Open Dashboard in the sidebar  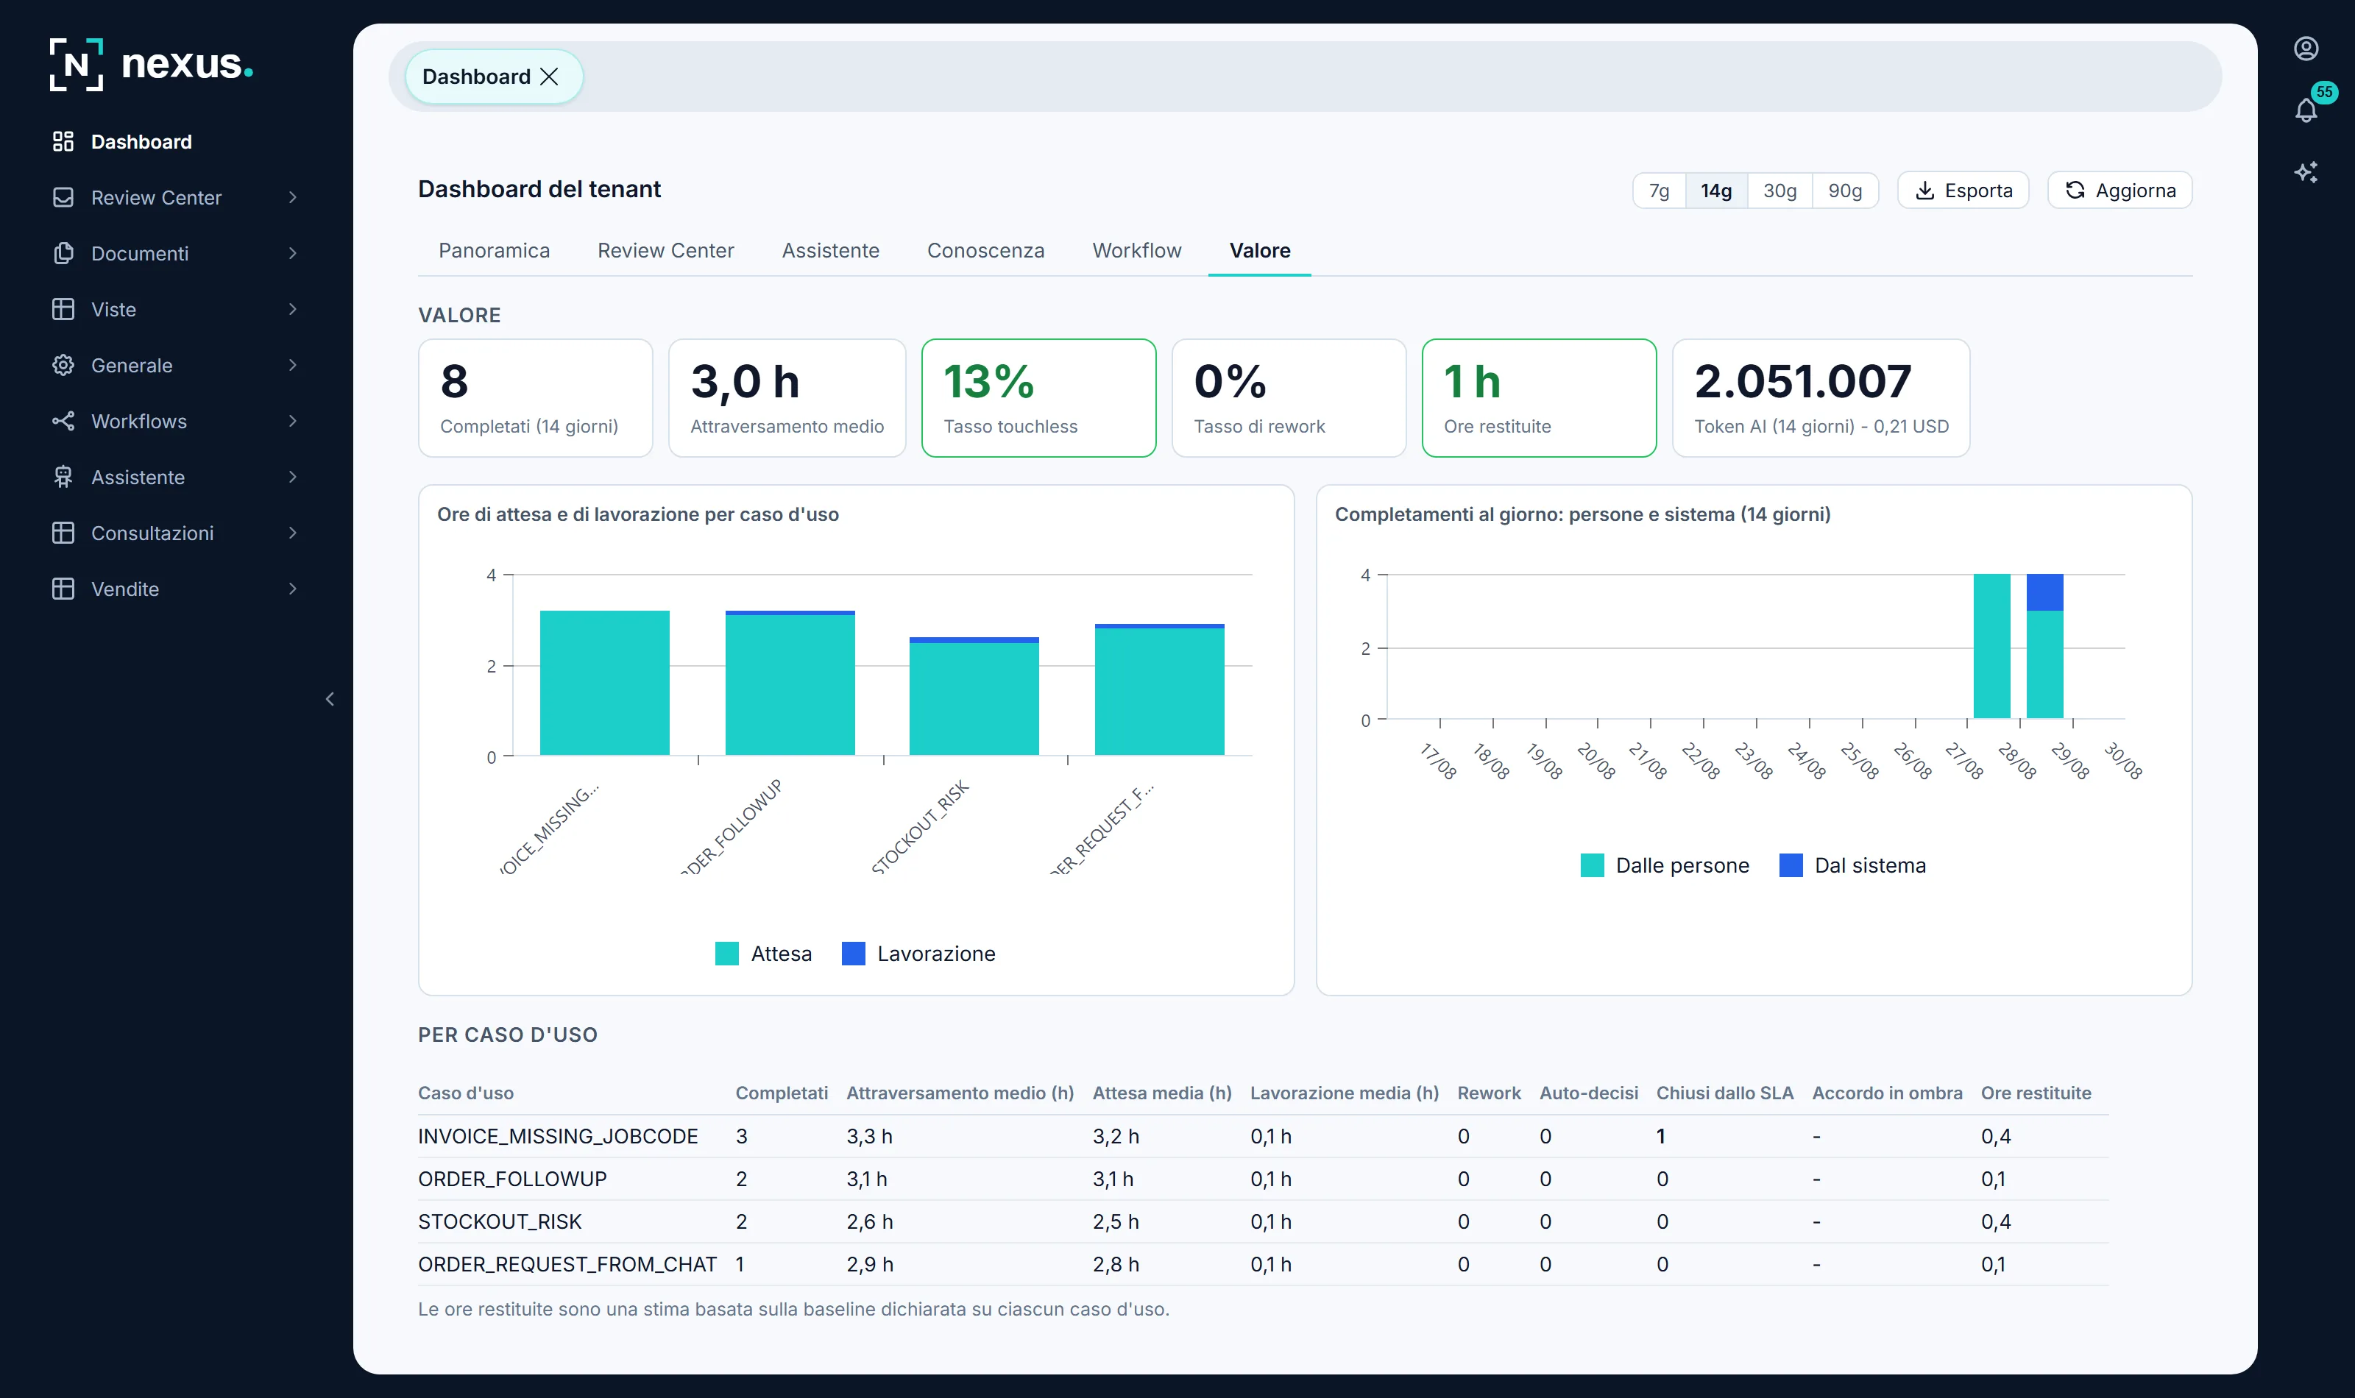(141, 141)
